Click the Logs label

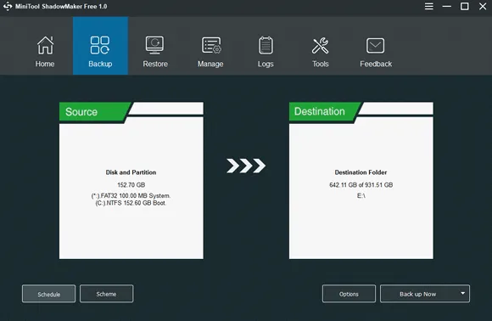click(x=266, y=64)
